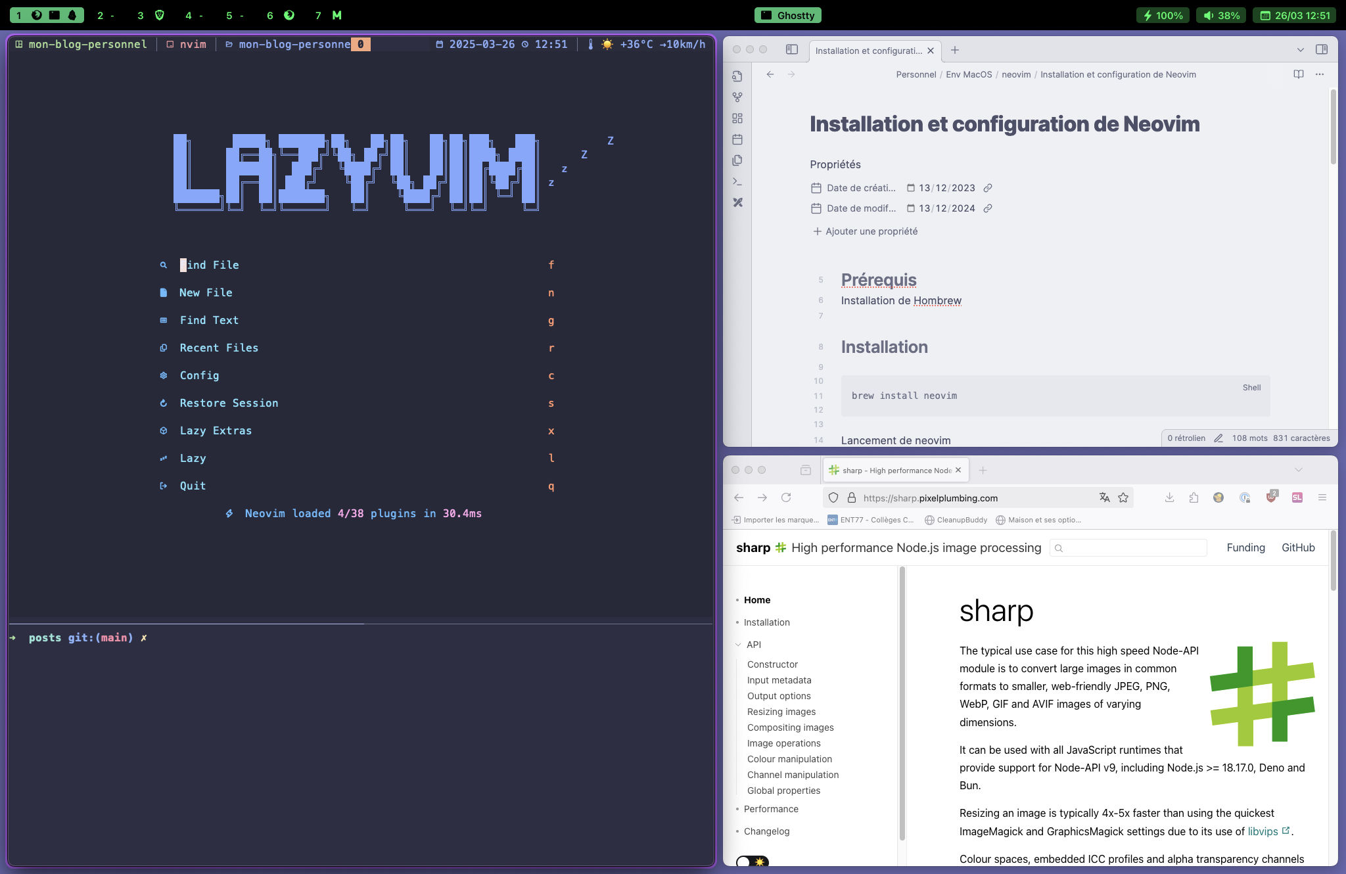Open Firefox downloads panel
The width and height of the screenshot is (1346, 874).
tap(1169, 497)
